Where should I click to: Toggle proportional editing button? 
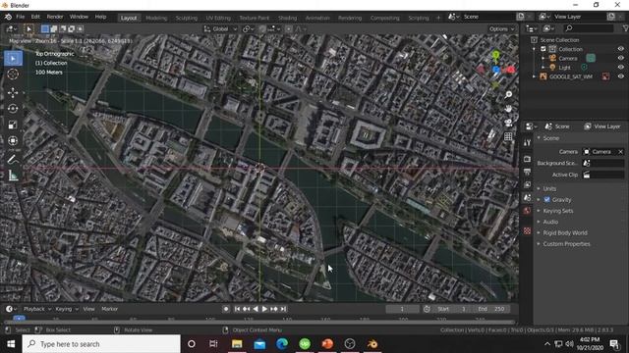pyautogui.click(x=288, y=28)
